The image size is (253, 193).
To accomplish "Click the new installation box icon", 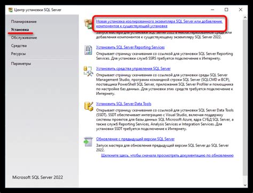I will 88,24.
